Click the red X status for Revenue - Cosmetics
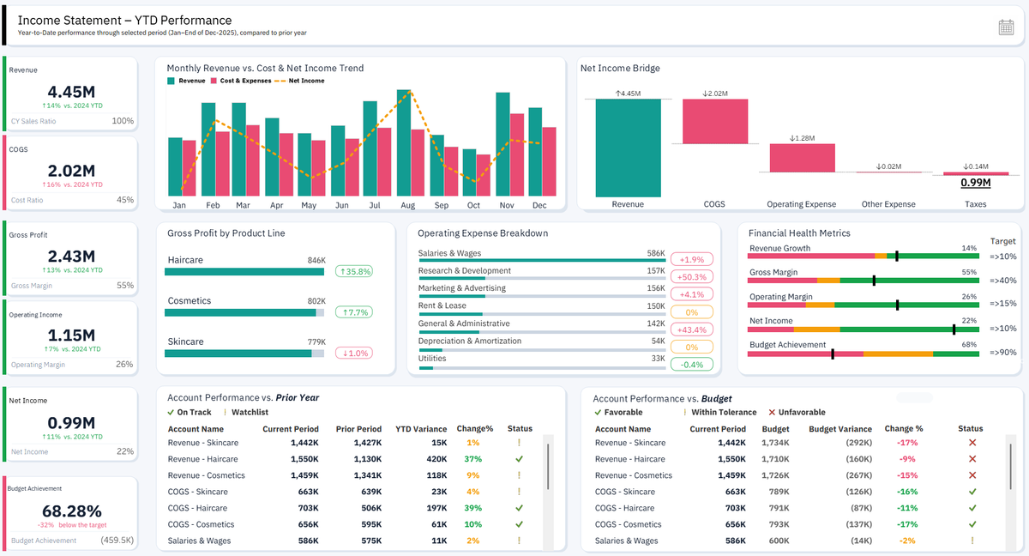 (x=972, y=475)
